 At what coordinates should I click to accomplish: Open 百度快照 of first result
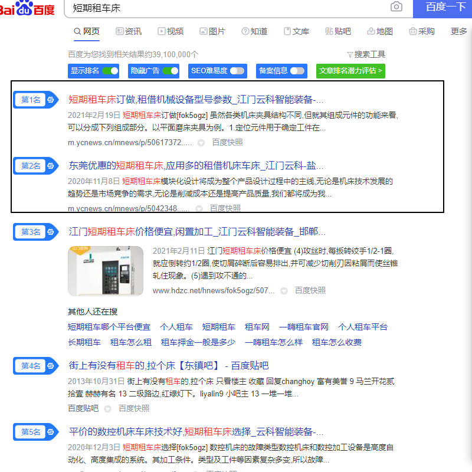pos(227,142)
